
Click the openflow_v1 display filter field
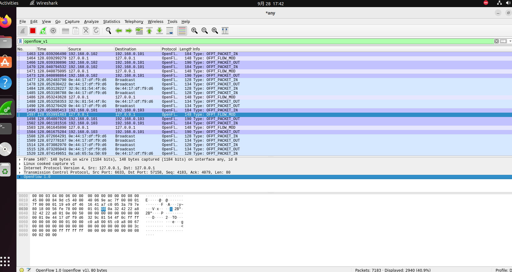[x=258, y=41]
